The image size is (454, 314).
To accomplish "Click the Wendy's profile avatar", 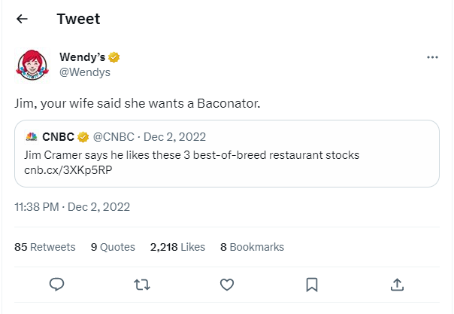I will pyautogui.click(x=32, y=65).
